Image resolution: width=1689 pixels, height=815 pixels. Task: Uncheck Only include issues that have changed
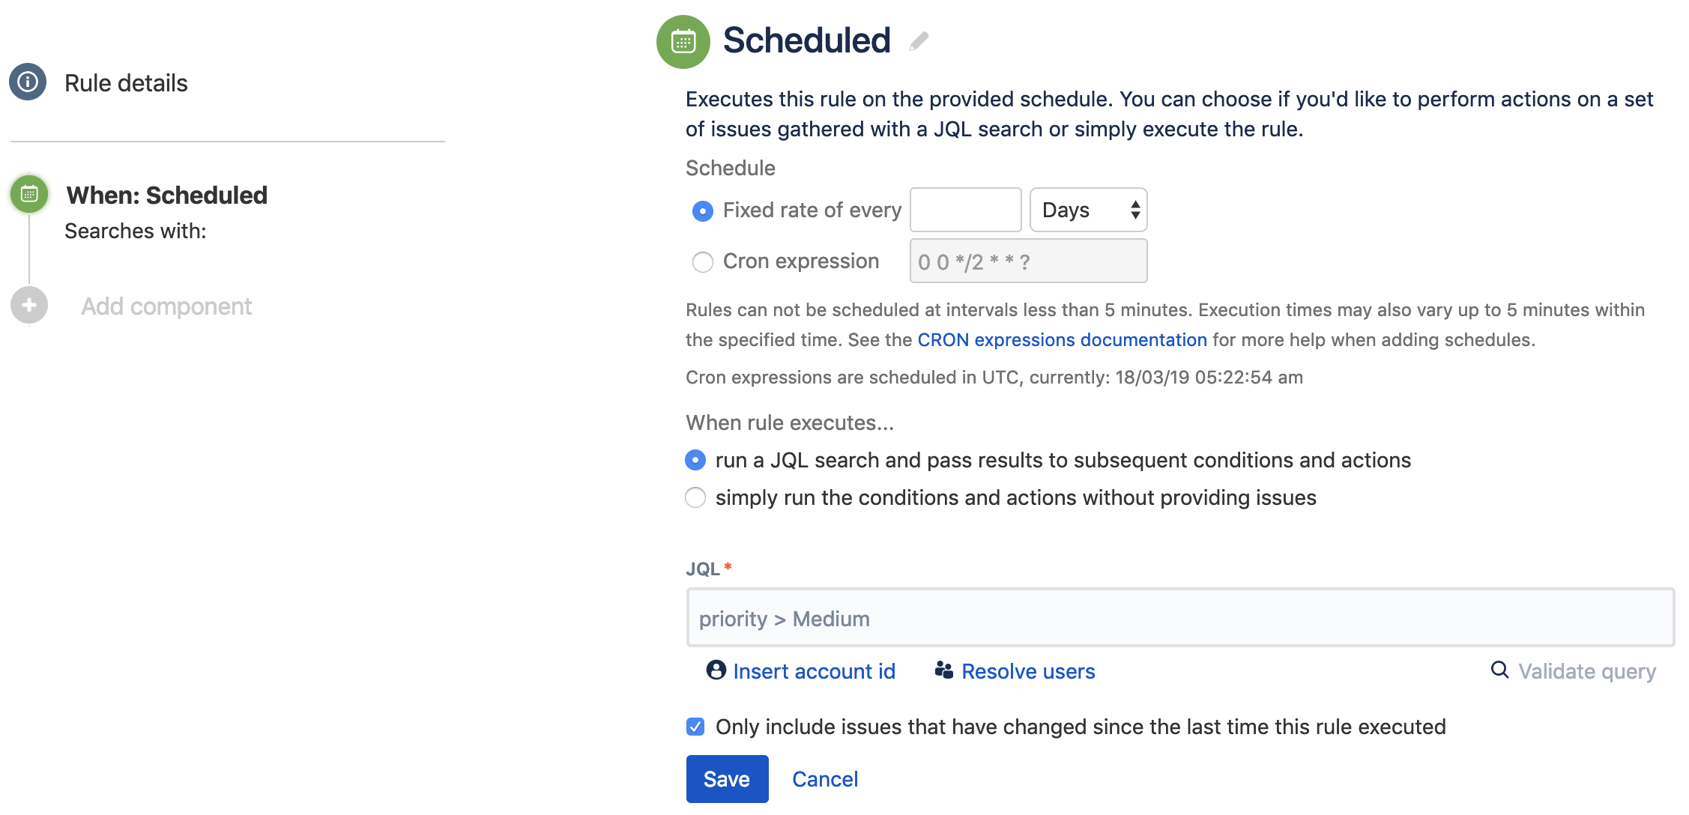pyautogui.click(x=695, y=727)
